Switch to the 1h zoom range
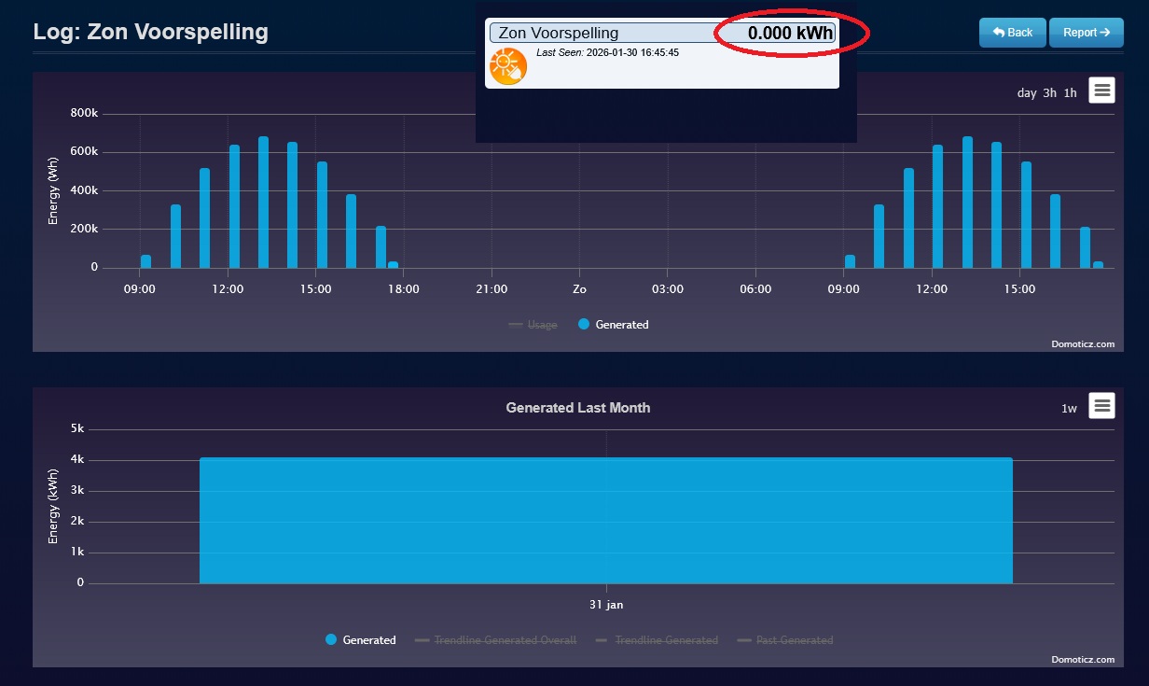Viewport: 1149px width, 686px height. 1070,93
